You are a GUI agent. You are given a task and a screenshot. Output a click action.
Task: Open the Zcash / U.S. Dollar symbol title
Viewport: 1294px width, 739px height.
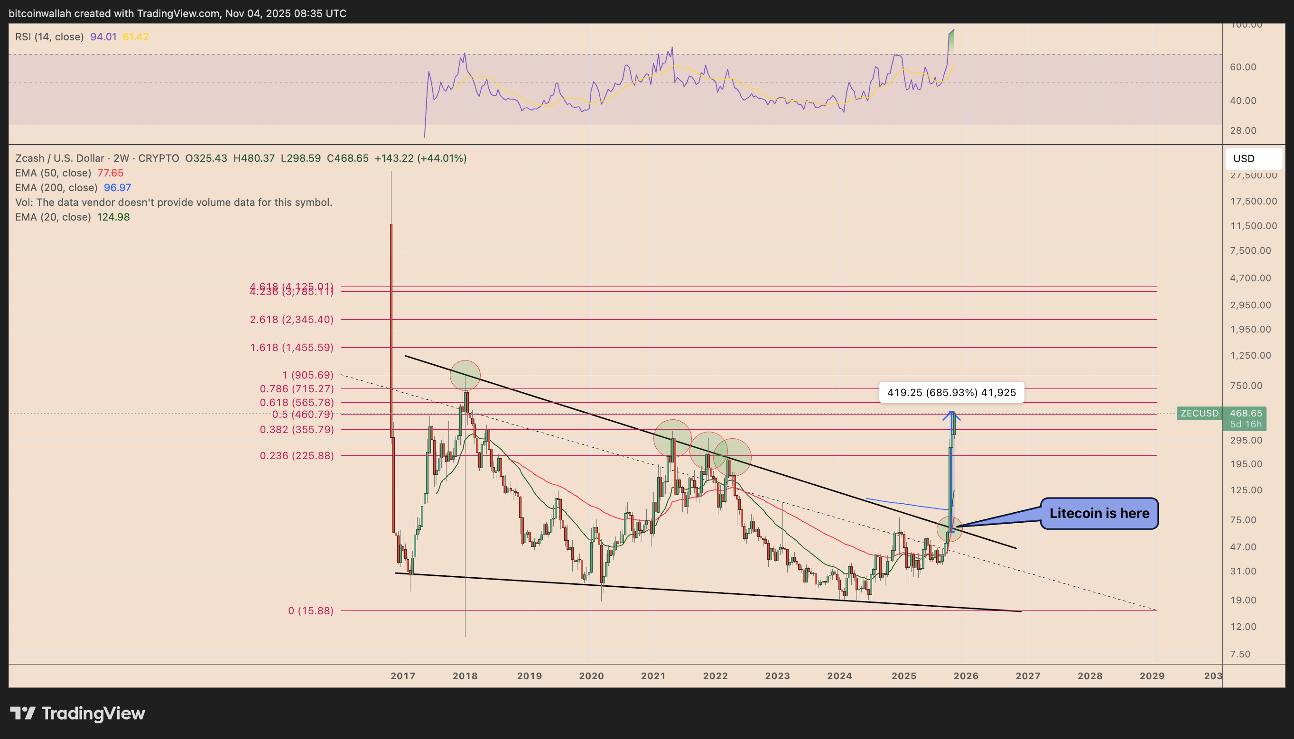coord(59,158)
